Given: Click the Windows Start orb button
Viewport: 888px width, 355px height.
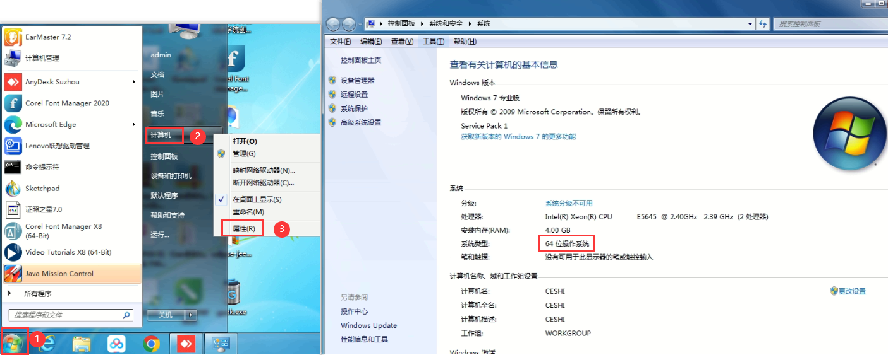Looking at the screenshot, I should (x=13, y=343).
